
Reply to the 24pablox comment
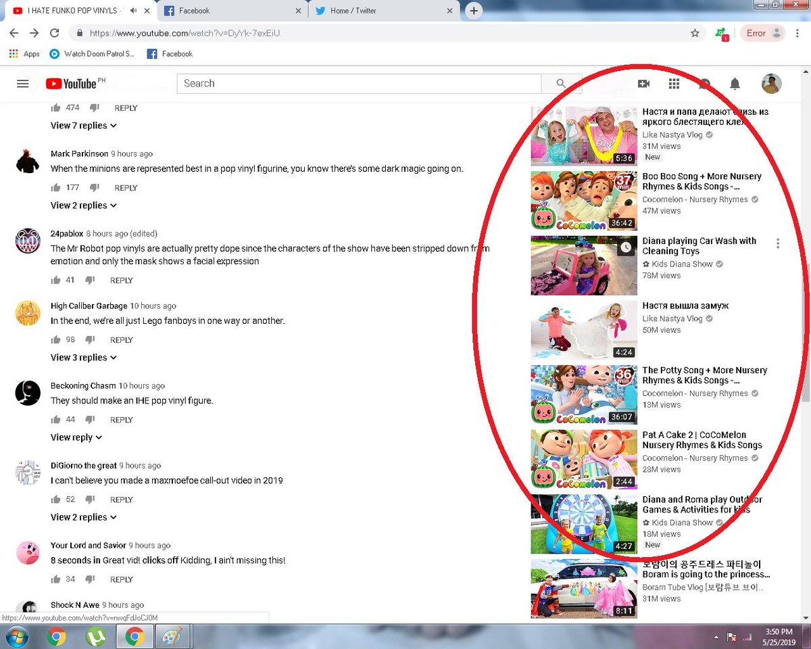pos(122,281)
